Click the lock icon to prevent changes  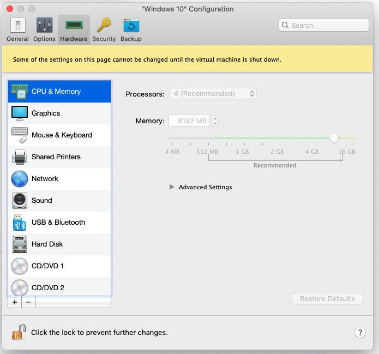click(x=19, y=332)
